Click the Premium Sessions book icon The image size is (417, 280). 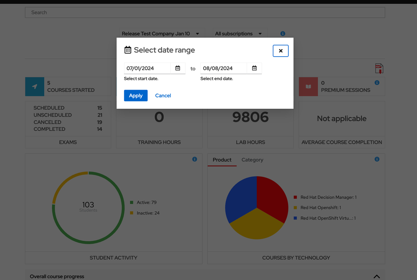pos(308,87)
